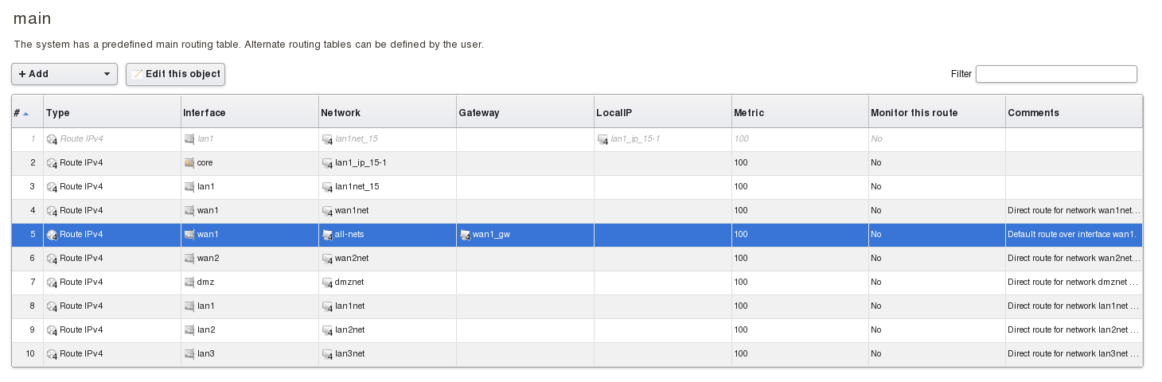Select the lan1net_15 network in row 3
Image resolution: width=1162 pixels, height=382 pixels.
pyautogui.click(x=357, y=187)
